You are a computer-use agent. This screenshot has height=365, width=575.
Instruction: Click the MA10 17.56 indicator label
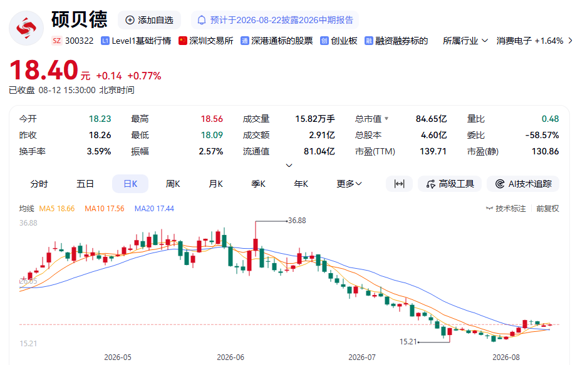tap(105, 209)
